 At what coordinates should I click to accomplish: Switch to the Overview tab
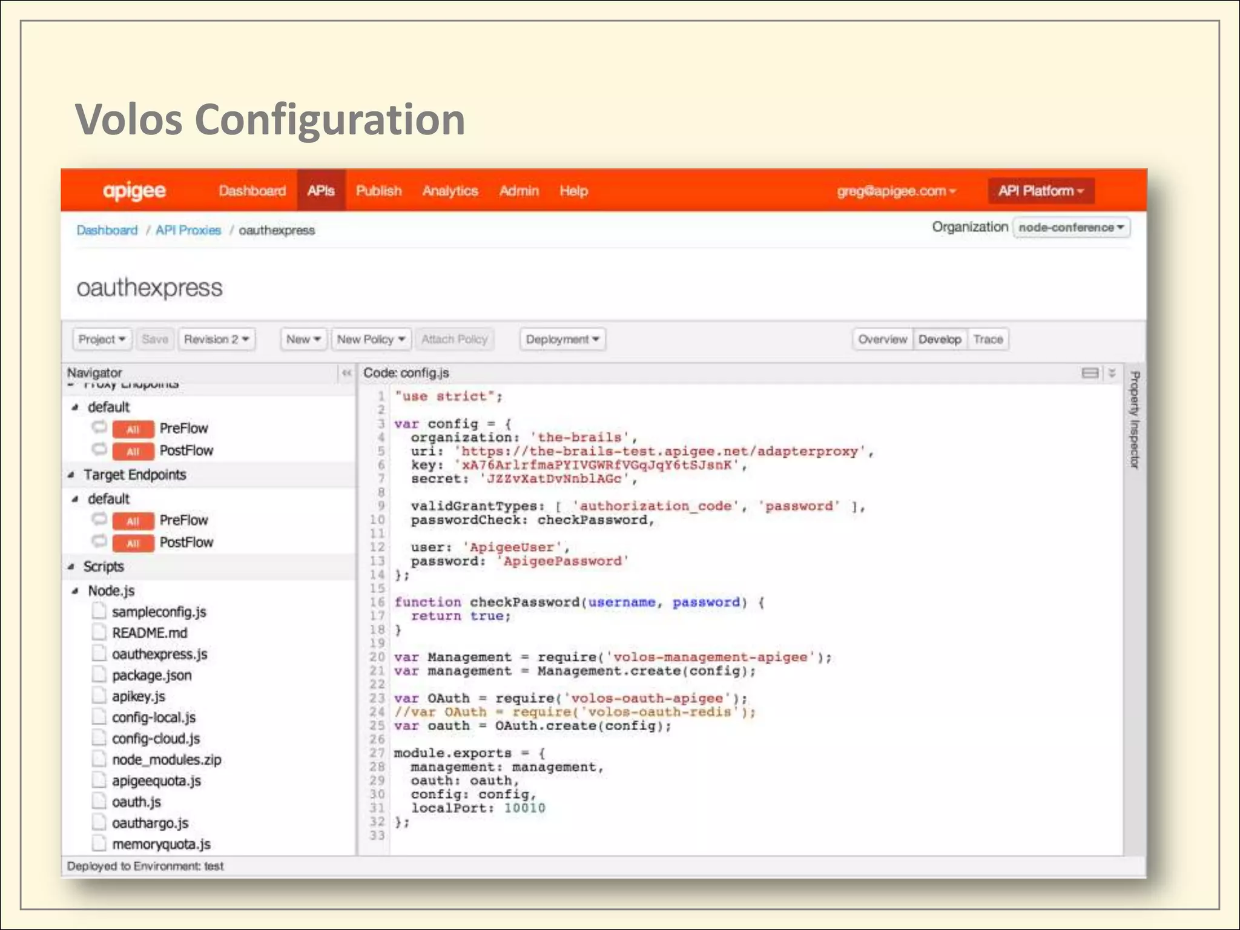click(882, 339)
